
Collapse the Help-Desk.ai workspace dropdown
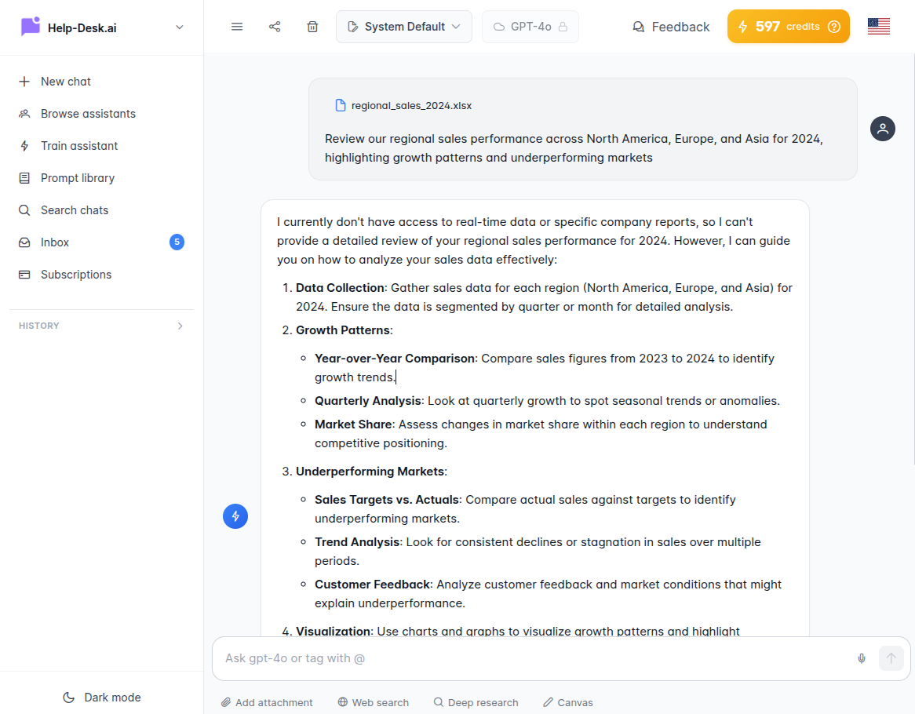[180, 27]
